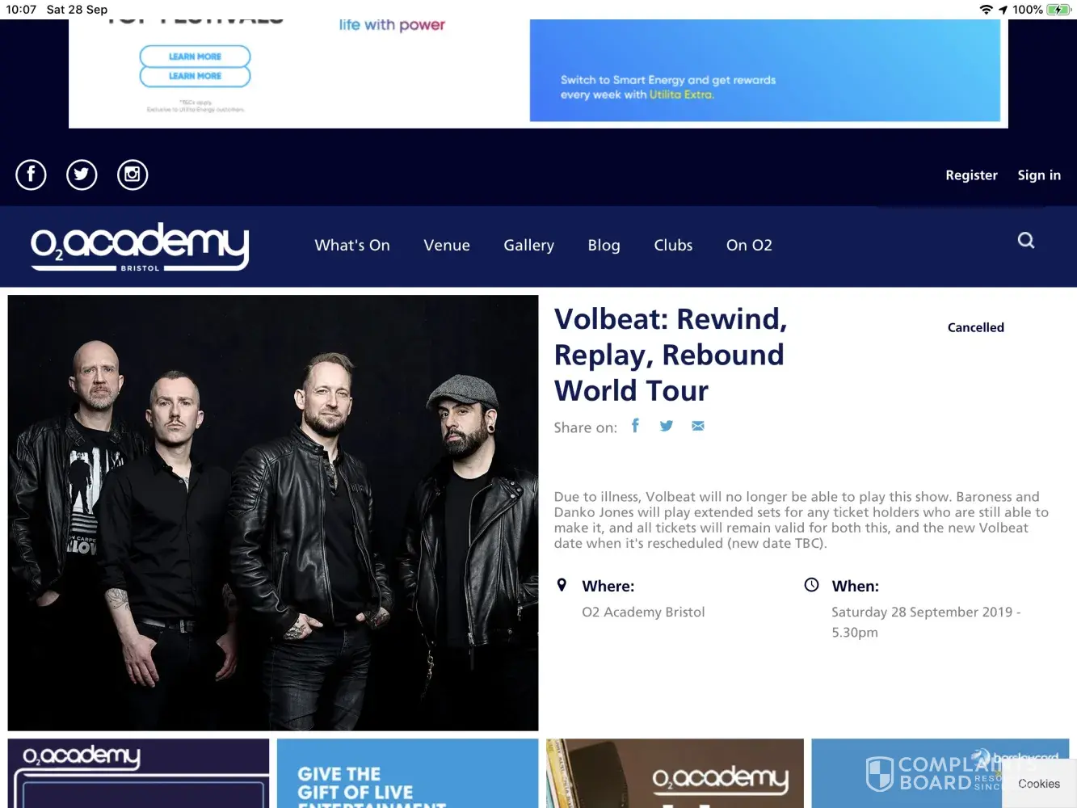Image resolution: width=1077 pixels, height=808 pixels.
Task: Share event on Twitter
Action: 667,426
